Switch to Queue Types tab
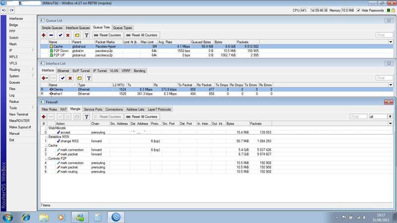Screen dimensions: 397x223 click(122, 28)
